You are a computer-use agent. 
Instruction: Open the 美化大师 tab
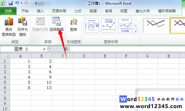(143, 11)
